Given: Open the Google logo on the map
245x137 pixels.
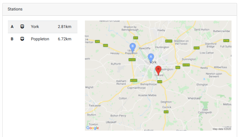Looking at the screenshot, I should (92, 128).
